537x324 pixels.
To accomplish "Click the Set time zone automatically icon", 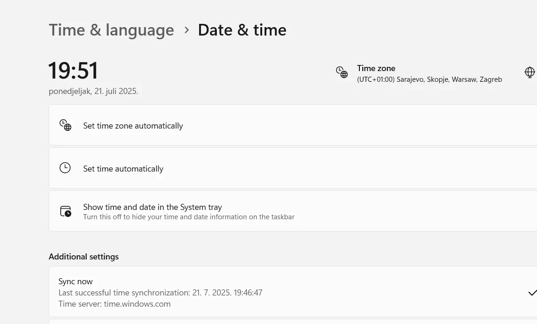I will coord(65,125).
